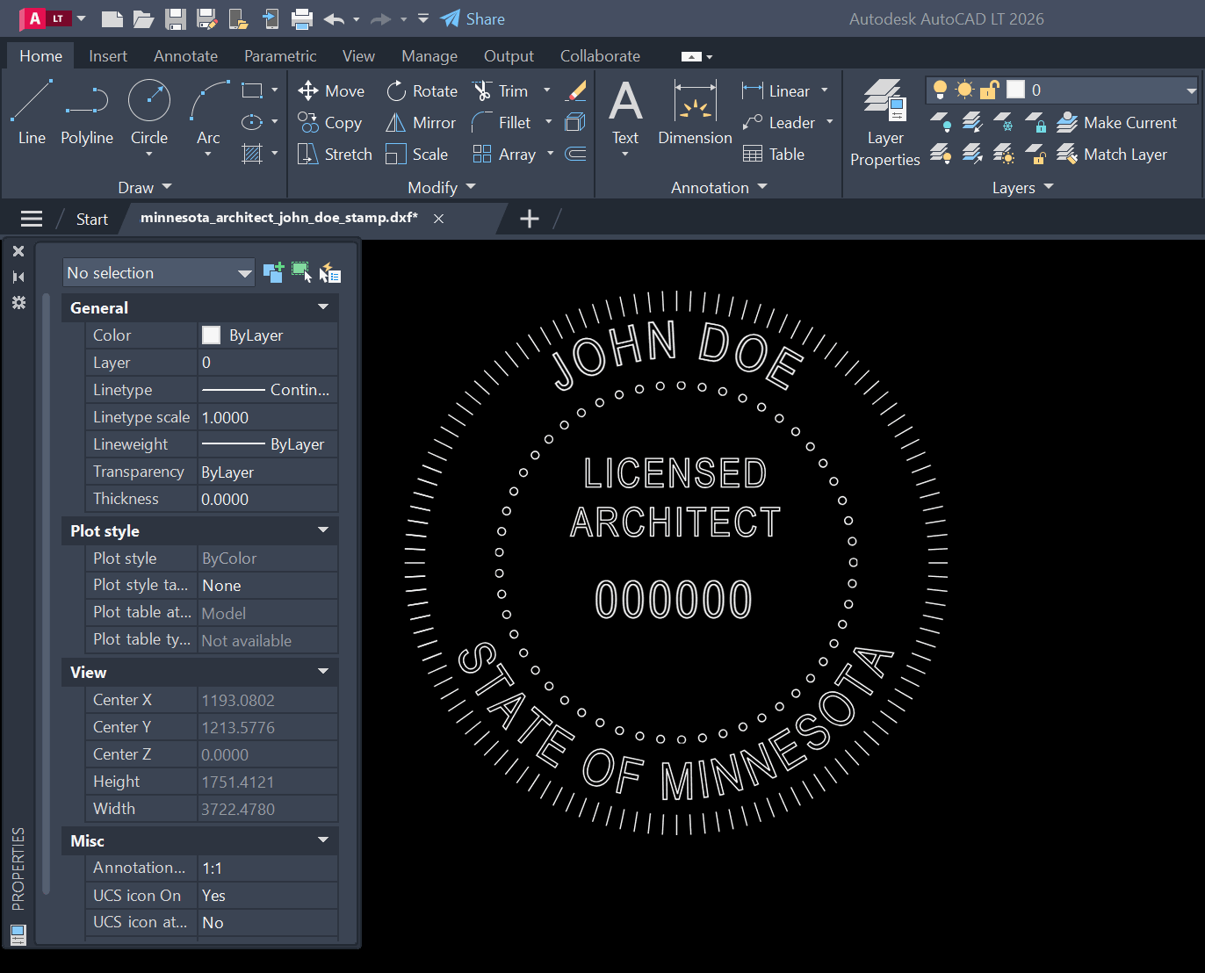The image size is (1205, 973).
Task: Insert a Table
Action: (774, 154)
